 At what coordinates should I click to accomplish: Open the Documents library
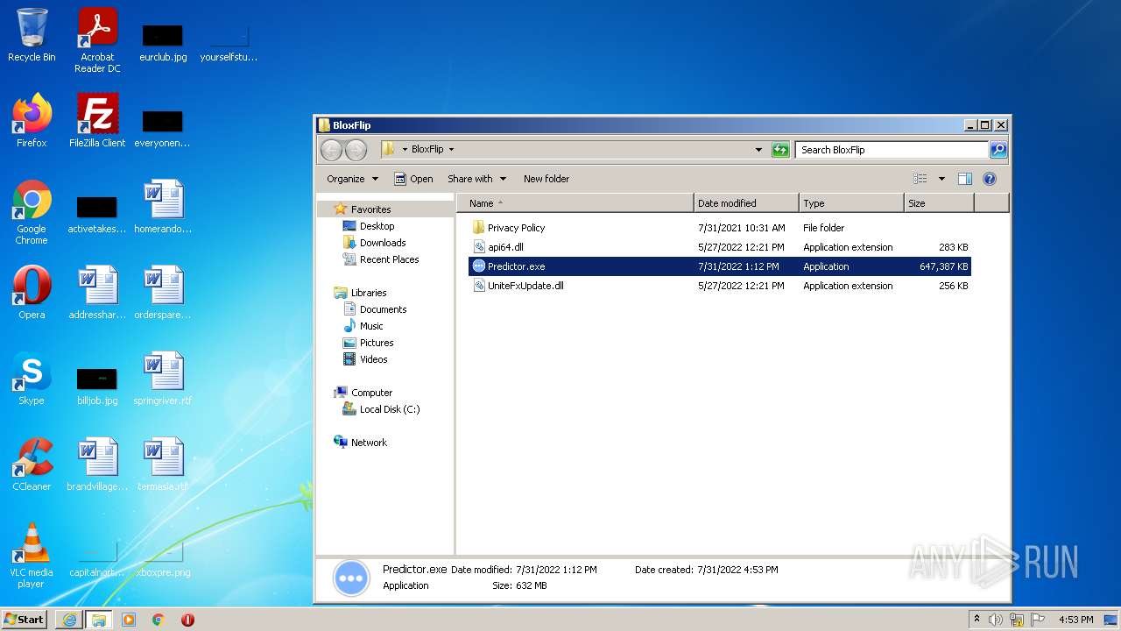[383, 309]
